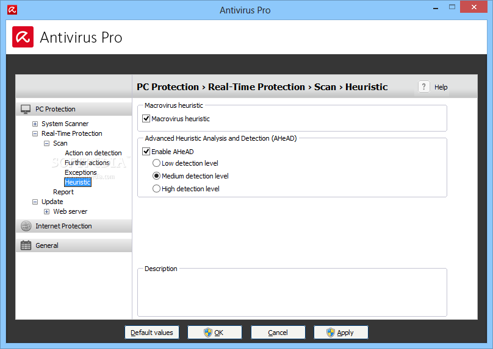Image resolution: width=493 pixels, height=349 pixels.
Task: Select the Update tree item
Action: coord(52,202)
